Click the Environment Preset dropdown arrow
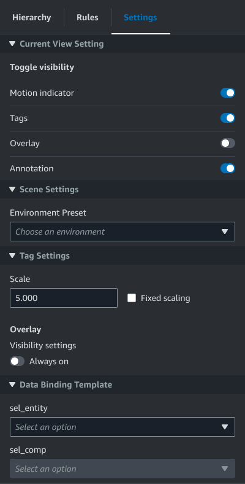Screen dimensions: 245x484 225,232
